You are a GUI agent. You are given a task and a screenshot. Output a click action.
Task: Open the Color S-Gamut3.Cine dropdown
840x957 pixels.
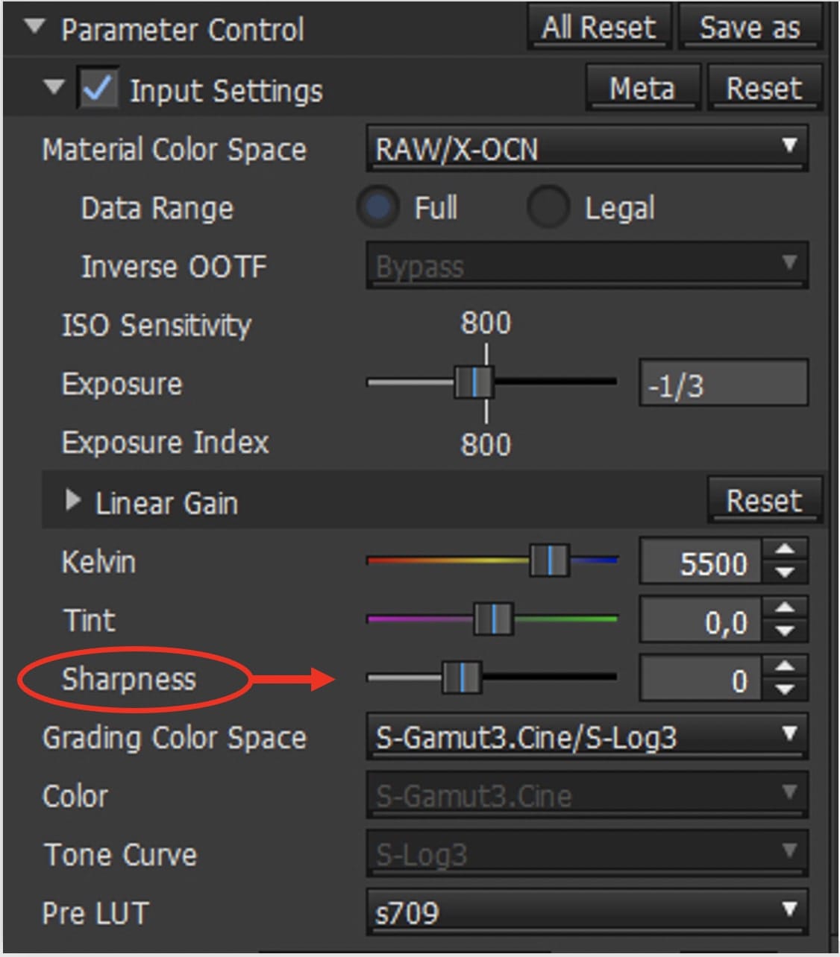(587, 795)
